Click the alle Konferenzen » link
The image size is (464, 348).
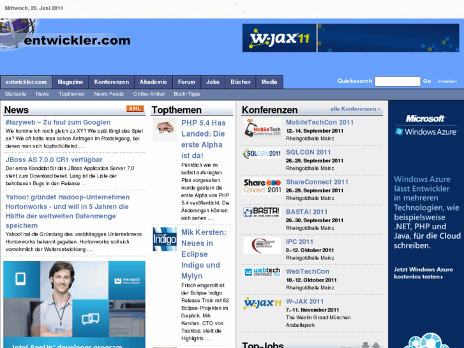pyautogui.click(x=355, y=109)
